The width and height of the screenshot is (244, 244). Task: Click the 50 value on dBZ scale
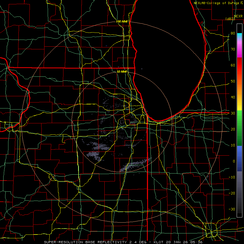tap(233, 81)
